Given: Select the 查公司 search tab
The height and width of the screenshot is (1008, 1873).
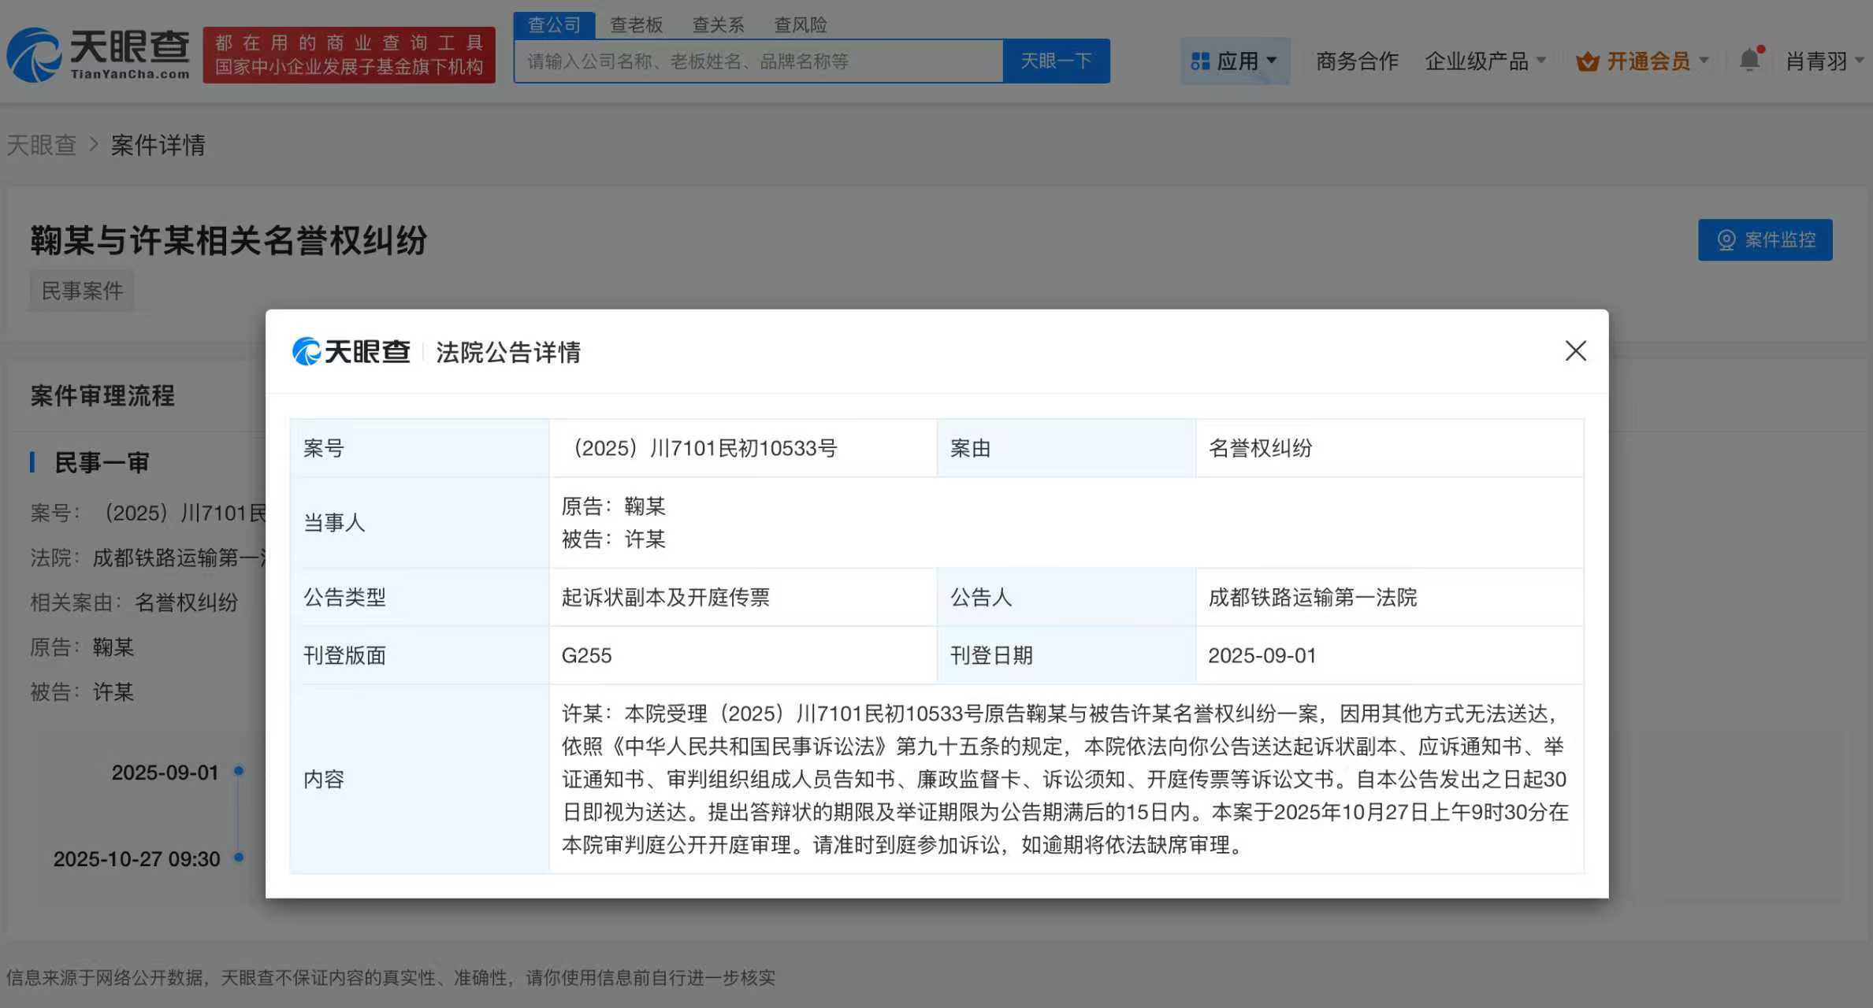Looking at the screenshot, I should [554, 25].
